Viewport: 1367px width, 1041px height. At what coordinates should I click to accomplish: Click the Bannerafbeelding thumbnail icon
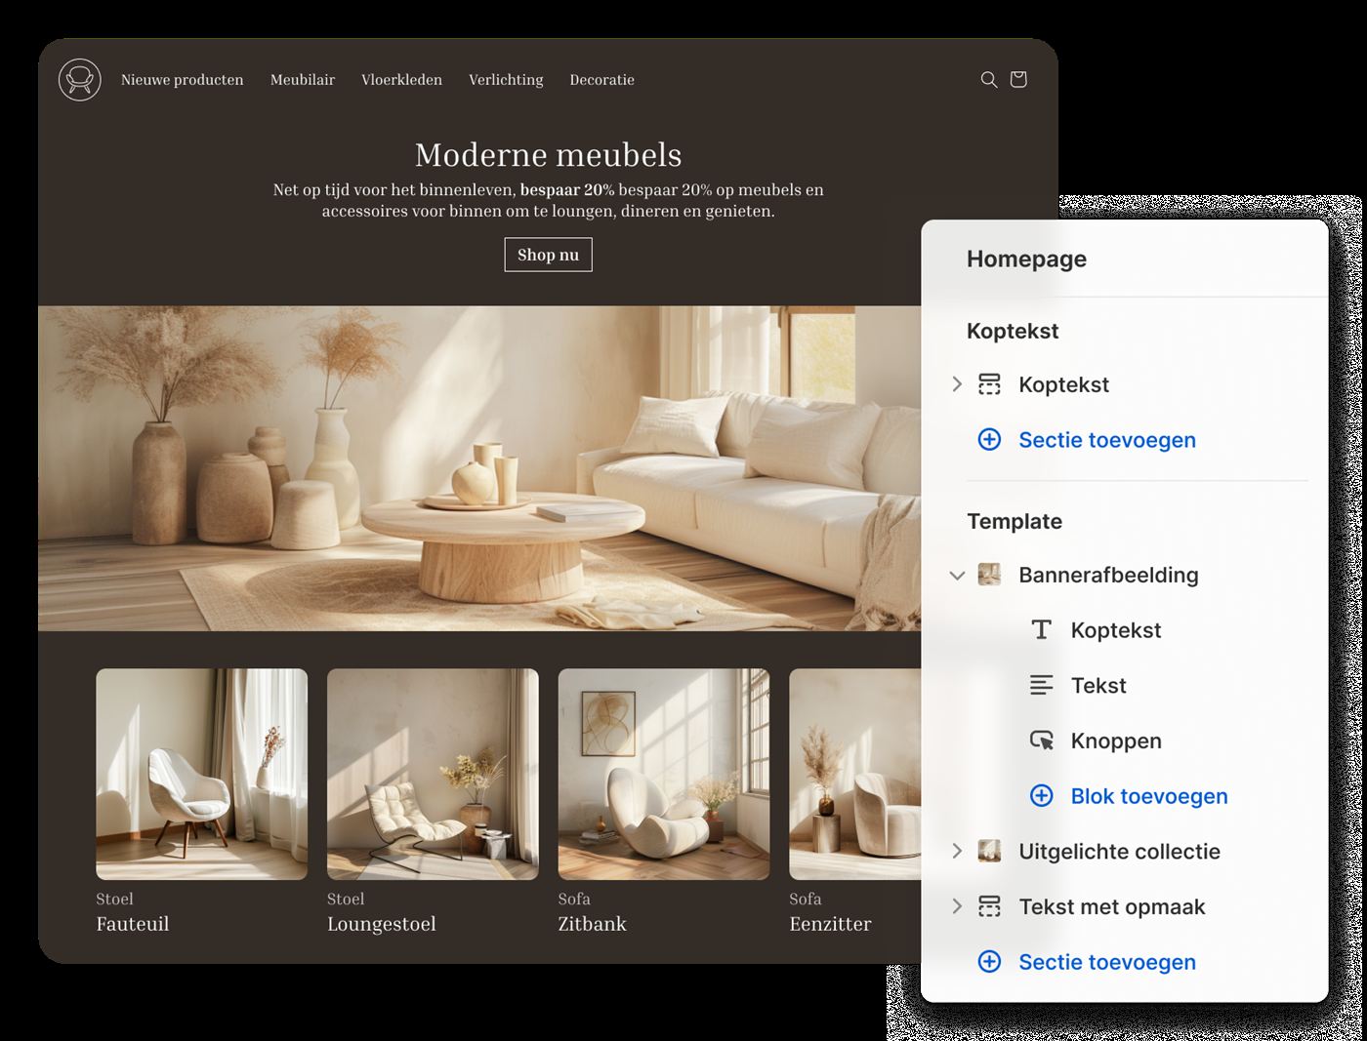(989, 575)
